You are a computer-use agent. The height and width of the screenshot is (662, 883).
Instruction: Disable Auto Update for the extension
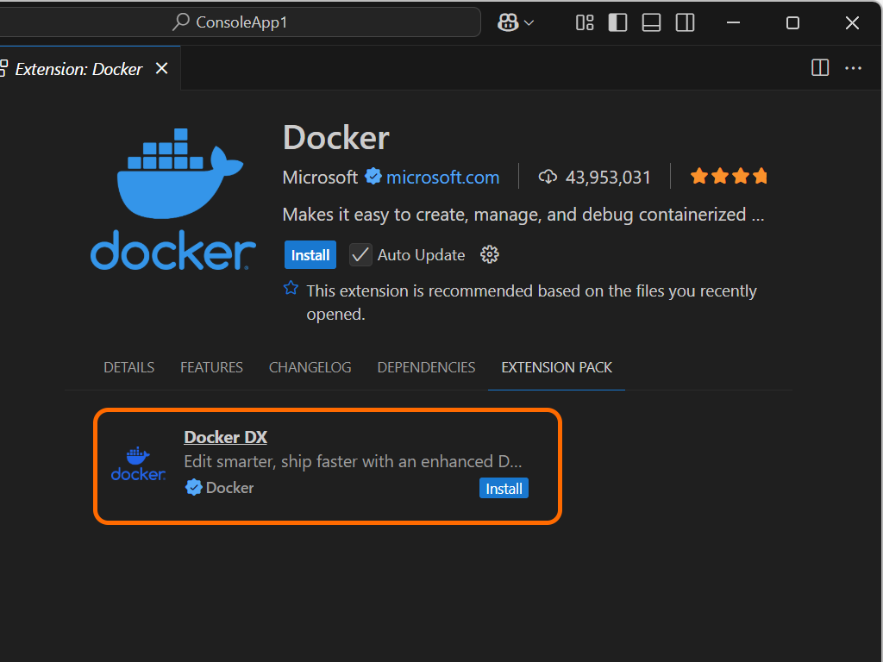coord(360,254)
